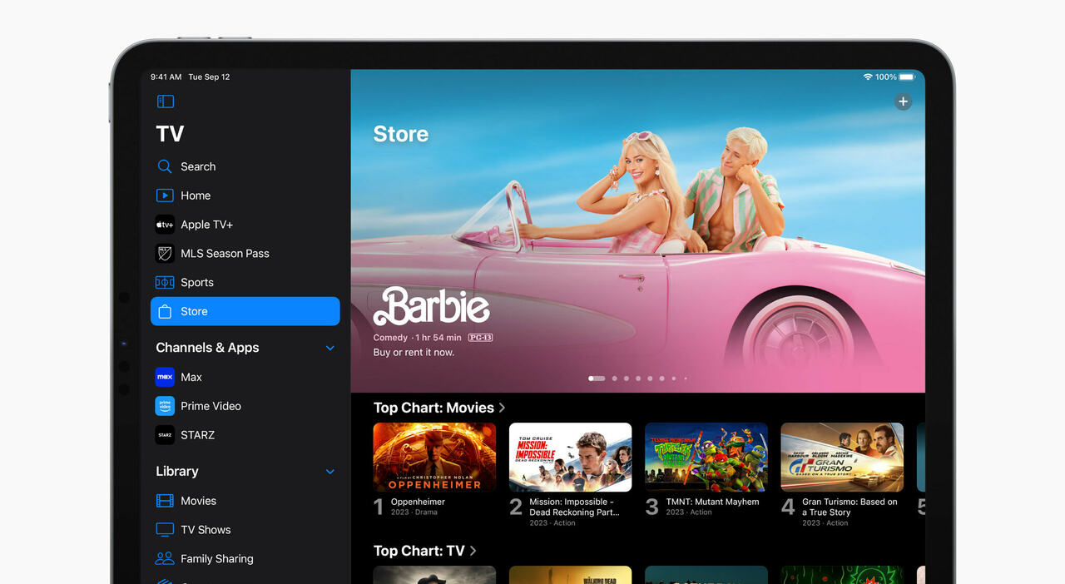
Task: Tap the Wi-Fi status icon
Action: [x=868, y=77]
